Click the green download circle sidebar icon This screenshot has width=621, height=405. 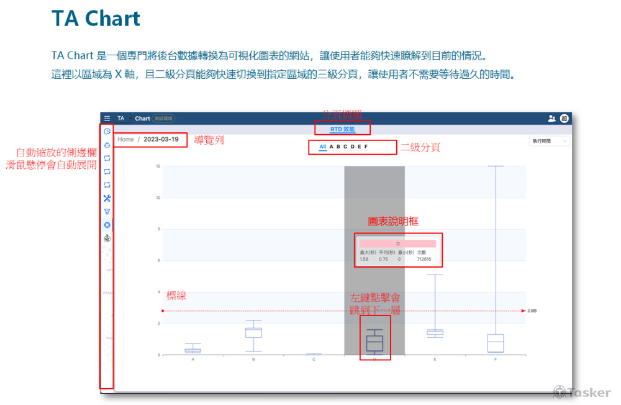coord(107,239)
